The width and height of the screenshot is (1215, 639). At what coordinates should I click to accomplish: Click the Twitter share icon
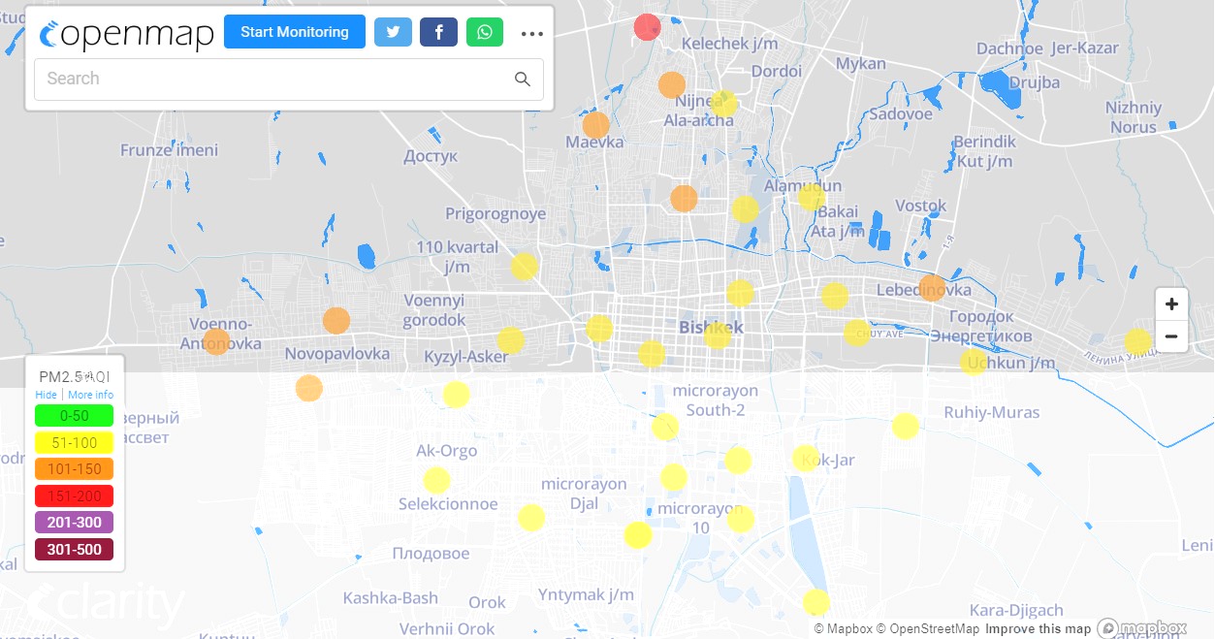tap(393, 32)
